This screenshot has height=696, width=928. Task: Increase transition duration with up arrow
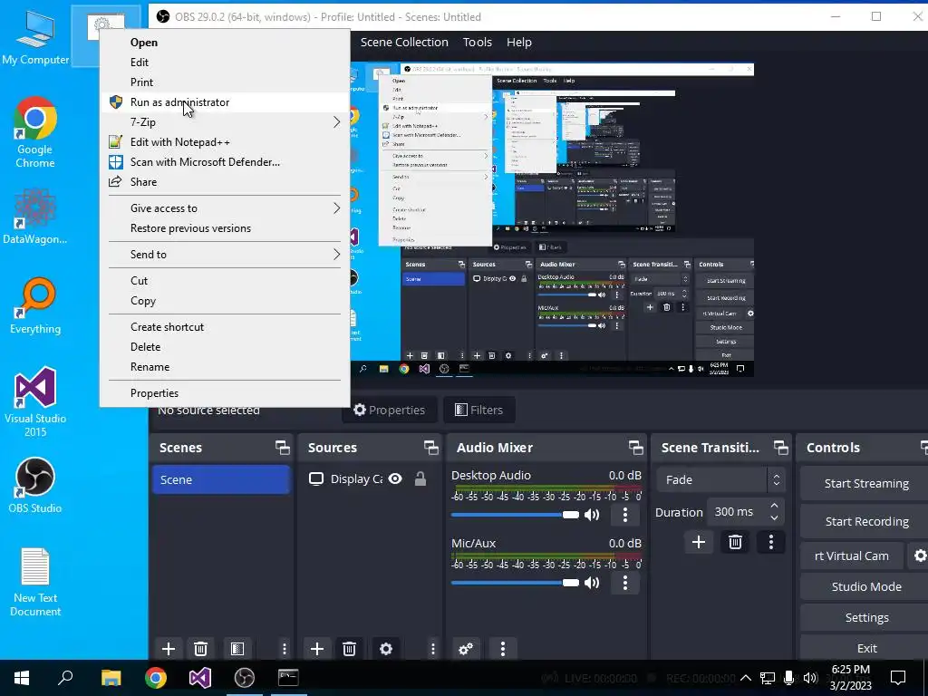coord(774,505)
